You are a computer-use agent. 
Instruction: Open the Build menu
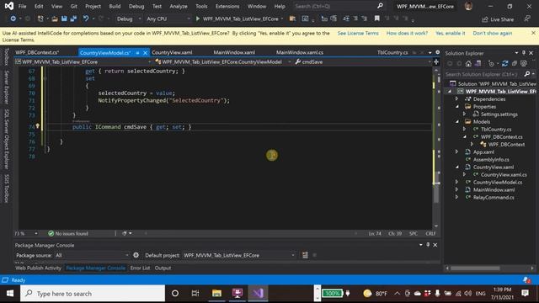(115, 6)
